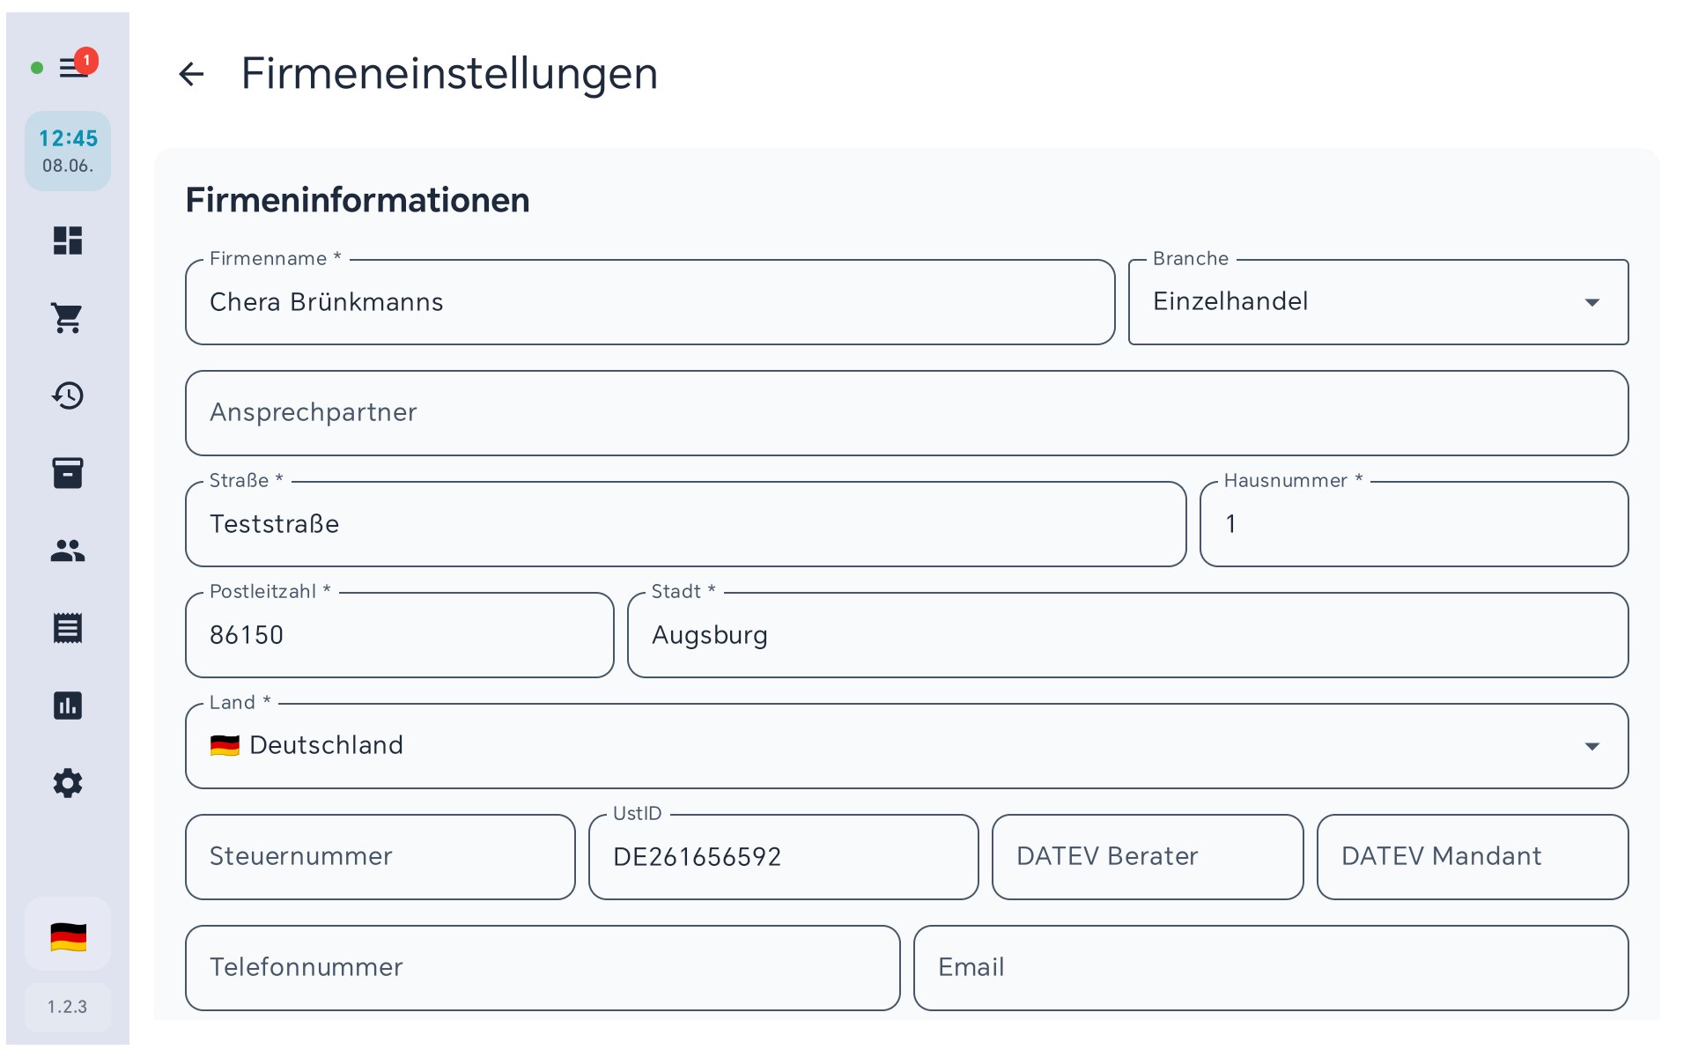Click the Stadt field showing Augsburg

coord(1128,635)
